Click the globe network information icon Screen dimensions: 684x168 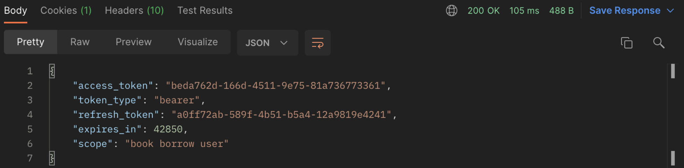coord(452,10)
